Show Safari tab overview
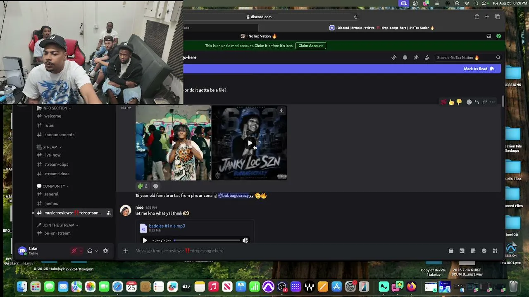The height and width of the screenshot is (297, 529). (x=498, y=16)
